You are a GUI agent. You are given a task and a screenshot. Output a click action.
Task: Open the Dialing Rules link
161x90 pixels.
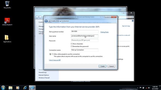(104, 32)
